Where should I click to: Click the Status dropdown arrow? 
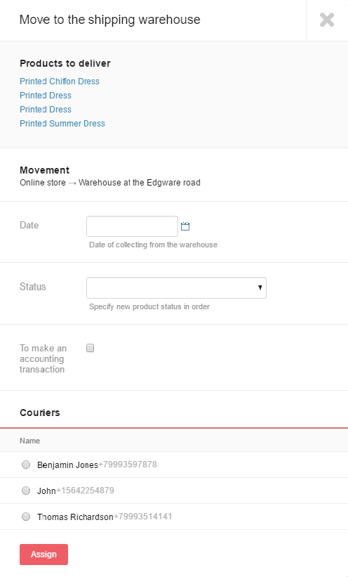click(260, 287)
